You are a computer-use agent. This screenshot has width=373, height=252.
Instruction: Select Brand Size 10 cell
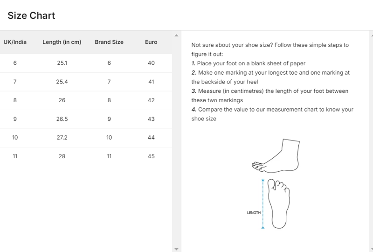tap(109, 138)
